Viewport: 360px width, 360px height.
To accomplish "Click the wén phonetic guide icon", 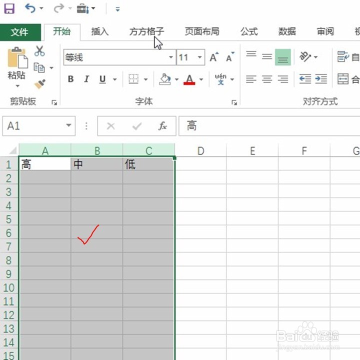I will pyautogui.click(x=220, y=79).
